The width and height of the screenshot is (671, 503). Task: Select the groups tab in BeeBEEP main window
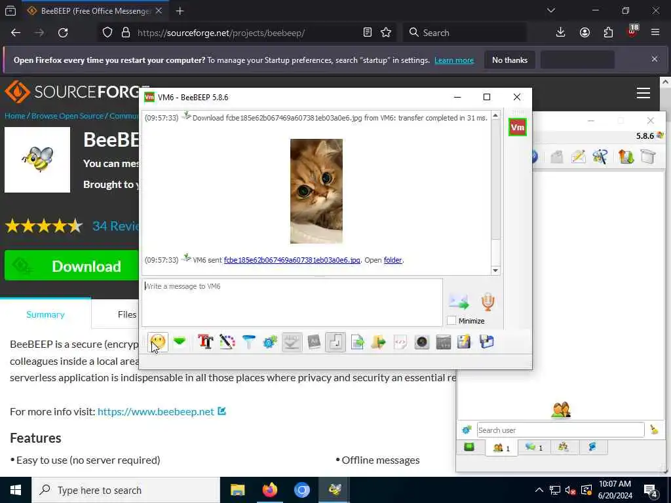tap(564, 447)
